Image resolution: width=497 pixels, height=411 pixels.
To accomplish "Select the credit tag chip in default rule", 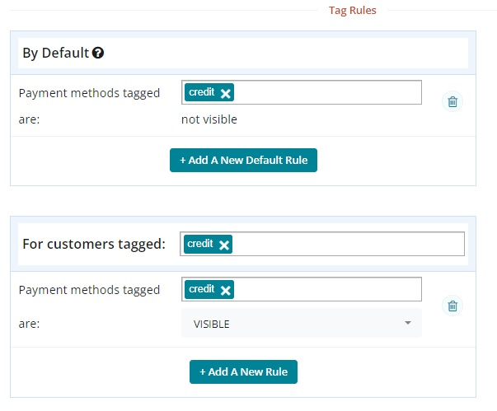I will click(x=202, y=93).
